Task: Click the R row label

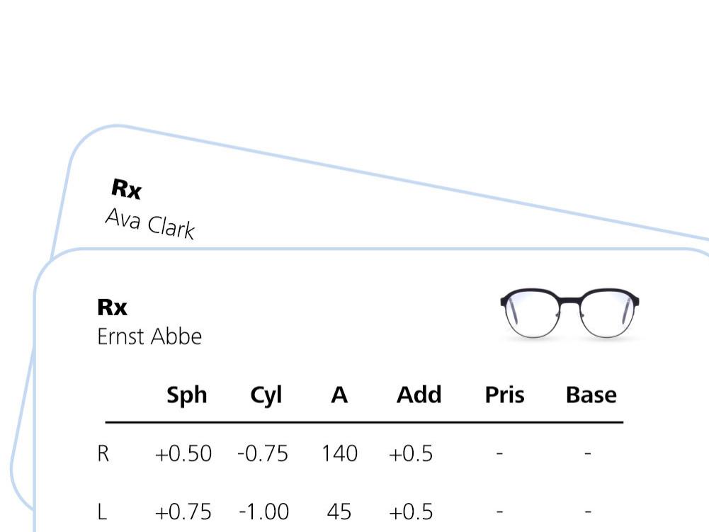Action: (103, 453)
